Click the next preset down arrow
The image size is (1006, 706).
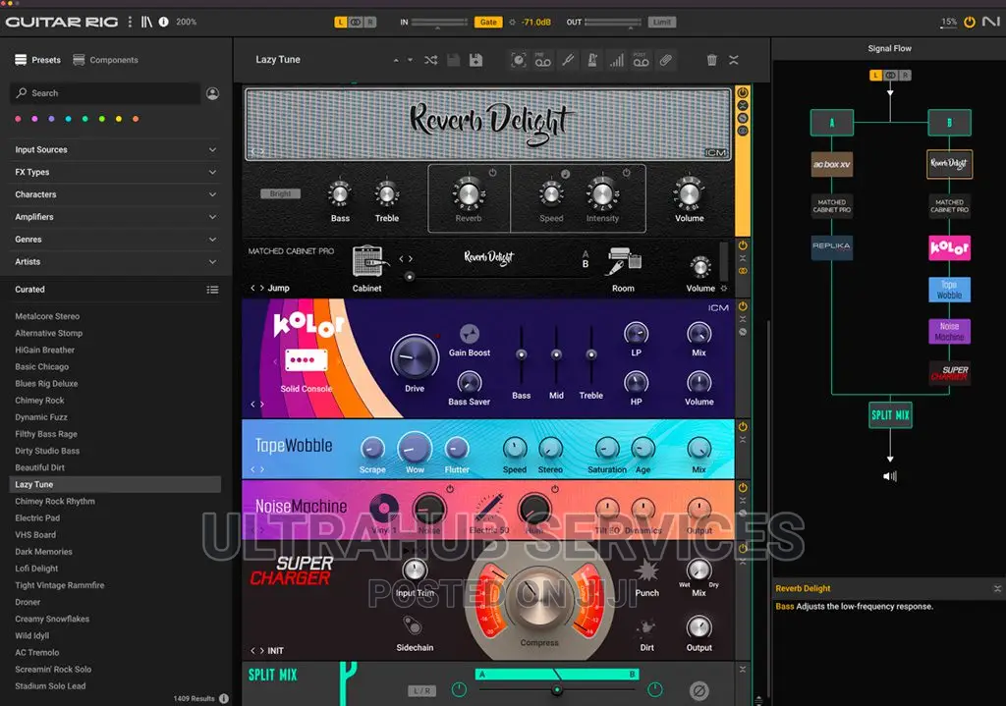click(411, 60)
